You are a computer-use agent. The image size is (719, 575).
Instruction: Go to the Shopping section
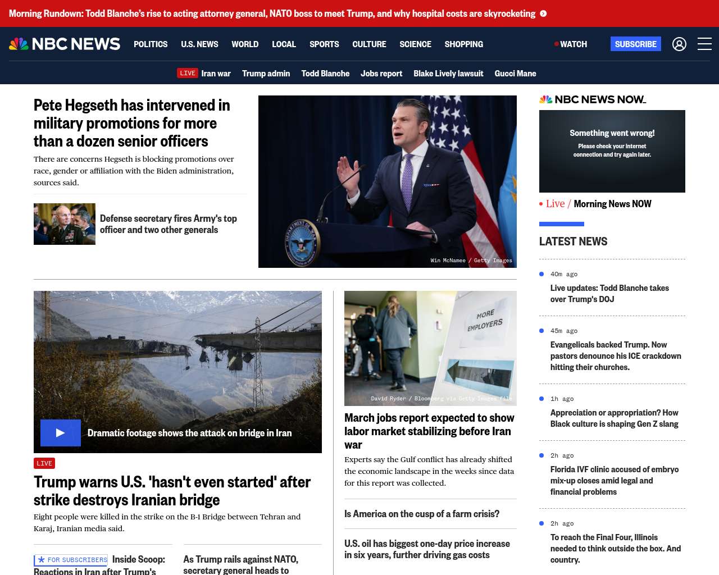click(x=463, y=44)
